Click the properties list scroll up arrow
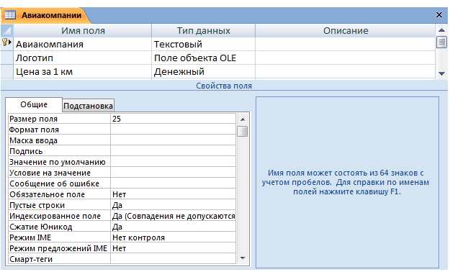This screenshot has width=450, height=272. pyautogui.click(x=243, y=119)
